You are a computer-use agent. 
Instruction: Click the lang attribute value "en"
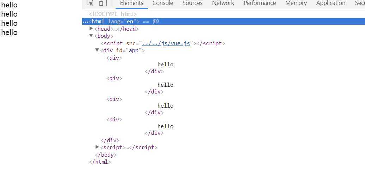tap(130, 22)
